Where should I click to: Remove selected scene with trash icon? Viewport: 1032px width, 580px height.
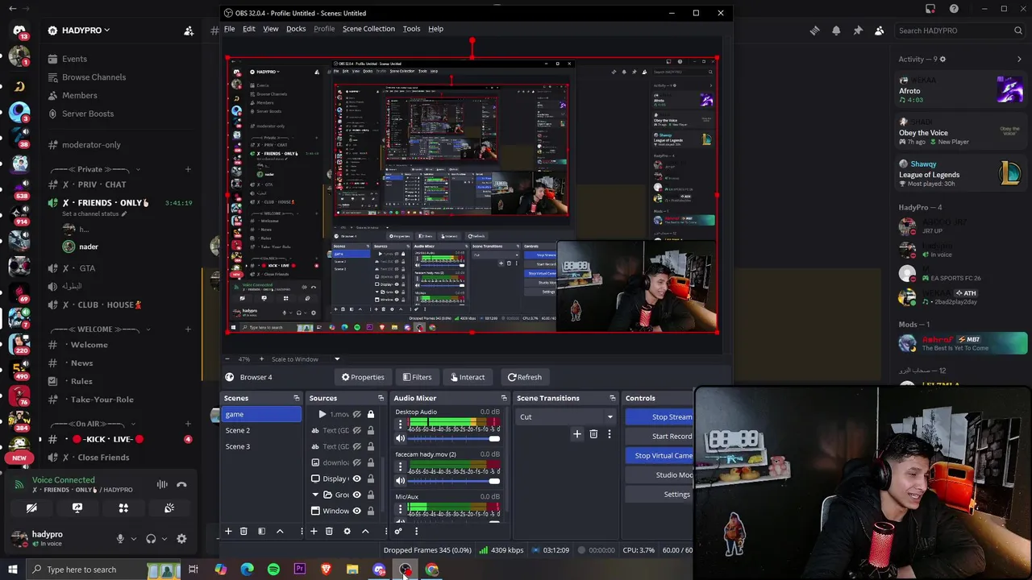[243, 531]
